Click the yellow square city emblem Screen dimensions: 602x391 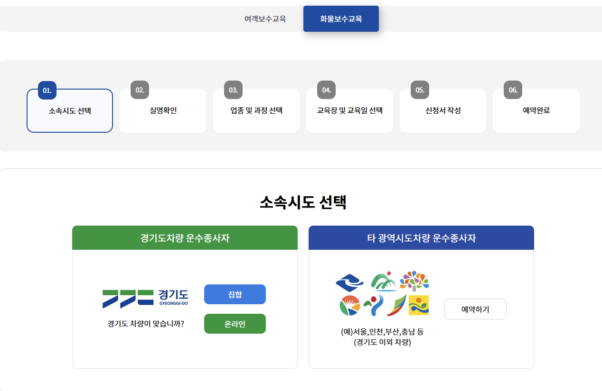pos(419,305)
